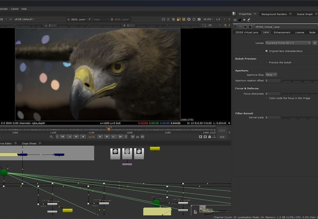
Task: Open the Lenses dropdown Supreme Prime 50/1.4
Action: pos(288,43)
